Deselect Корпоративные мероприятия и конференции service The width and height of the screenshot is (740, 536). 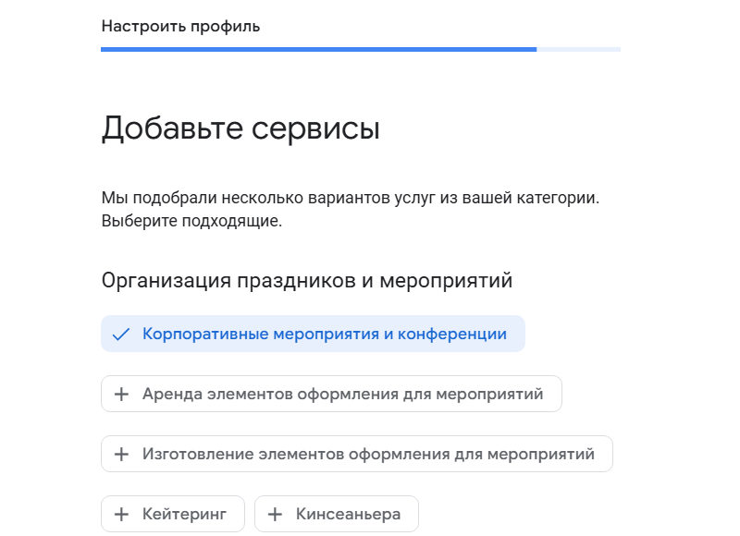point(313,334)
